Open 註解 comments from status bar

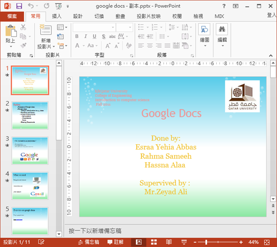click(x=115, y=242)
